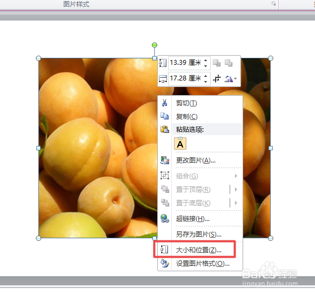The image size is (315, 295).
Task: Click the Change Picture icon
Action: [165, 160]
